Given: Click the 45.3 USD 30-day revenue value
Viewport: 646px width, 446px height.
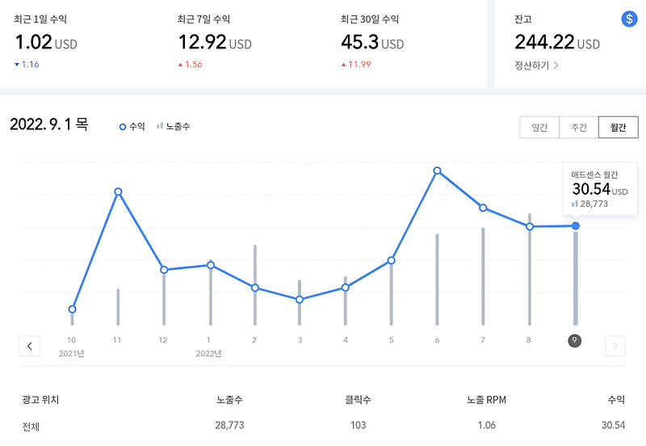Looking at the screenshot, I should click(372, 42).
